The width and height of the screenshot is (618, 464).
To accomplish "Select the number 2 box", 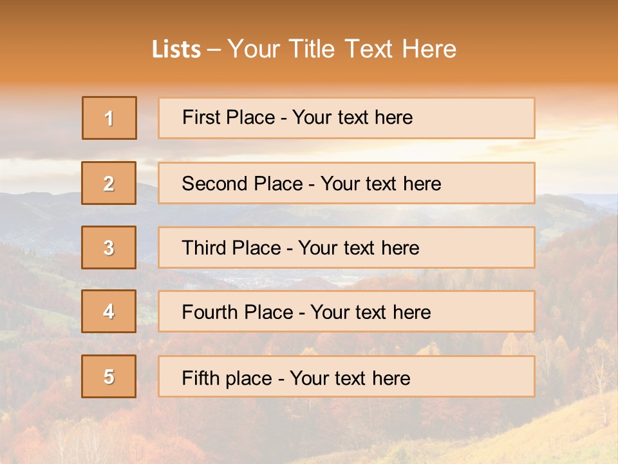I will (x=109, y=183).
